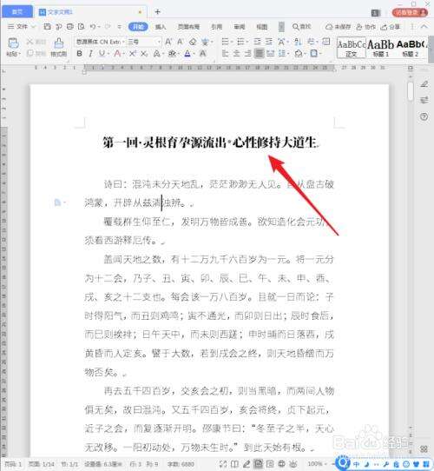Open the line spacing dropdown
434x471 pixels.
[x=287, y=54]
